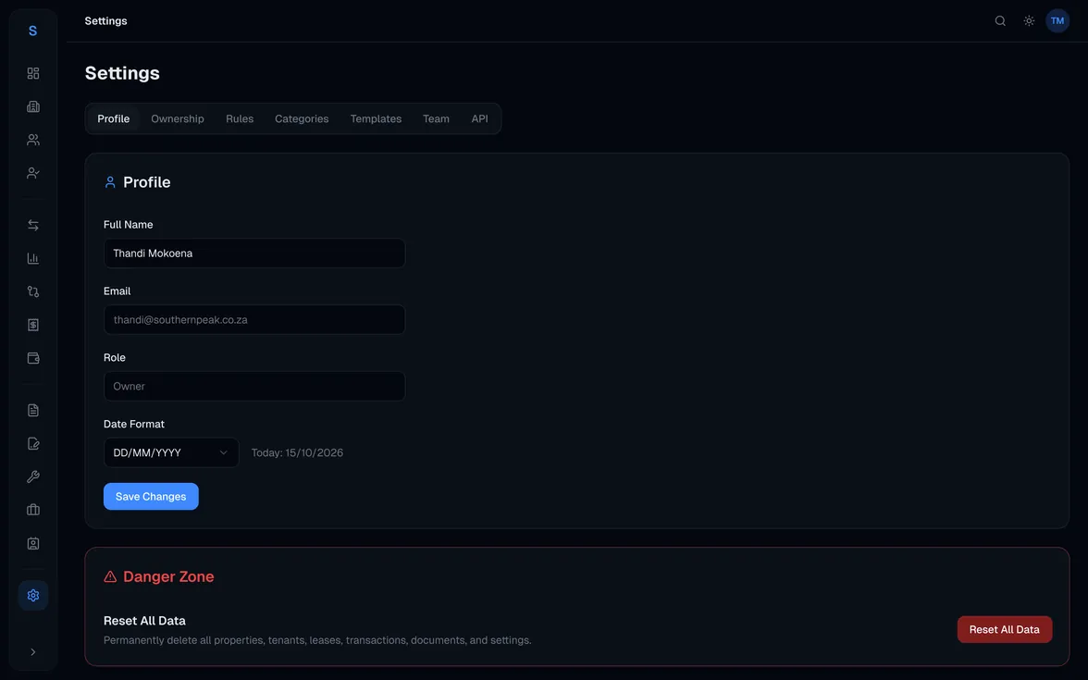Open the maintenance wrench icon
This screenshot has height=680, width=1088.
[x=32, y=477]
